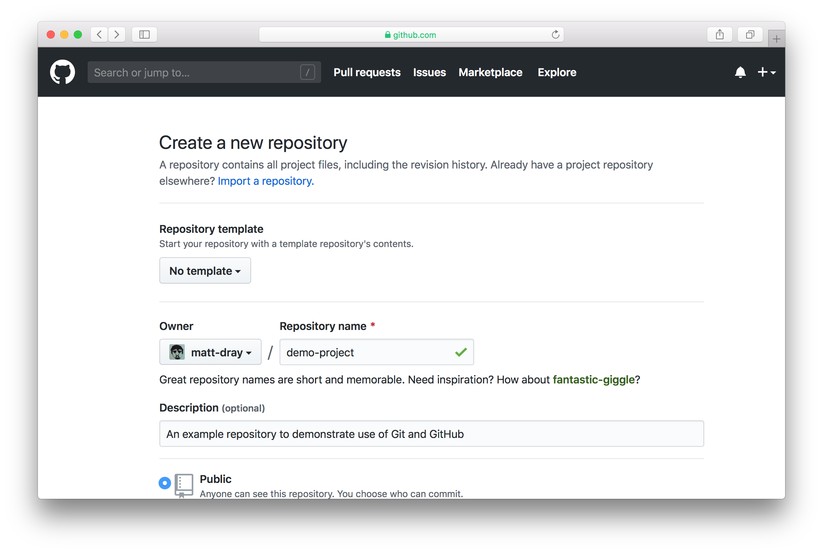This screenshot has width=823, height=553.
Task: Open notifications via the bell icon
Action: click(740, 72)
